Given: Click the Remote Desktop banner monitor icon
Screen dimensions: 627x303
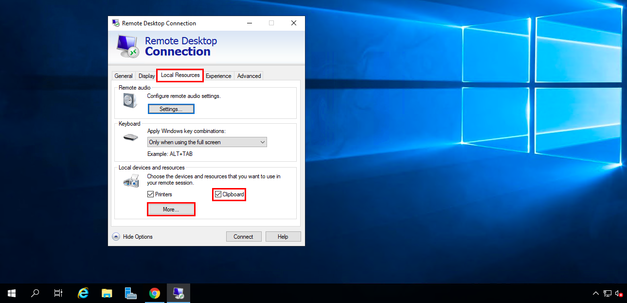Looking at the screenshot, I should (x=128, y=46).
